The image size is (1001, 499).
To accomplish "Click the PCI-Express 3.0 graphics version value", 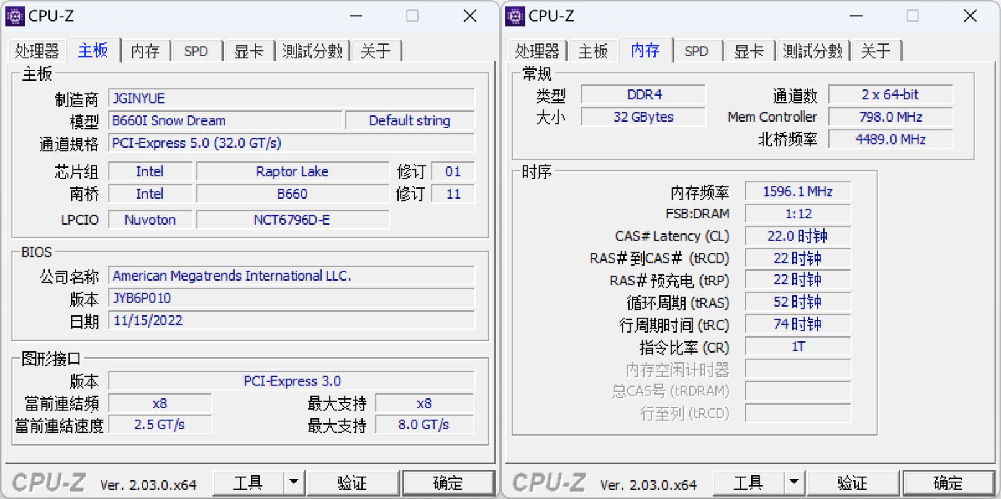I will tap(291, 381).
